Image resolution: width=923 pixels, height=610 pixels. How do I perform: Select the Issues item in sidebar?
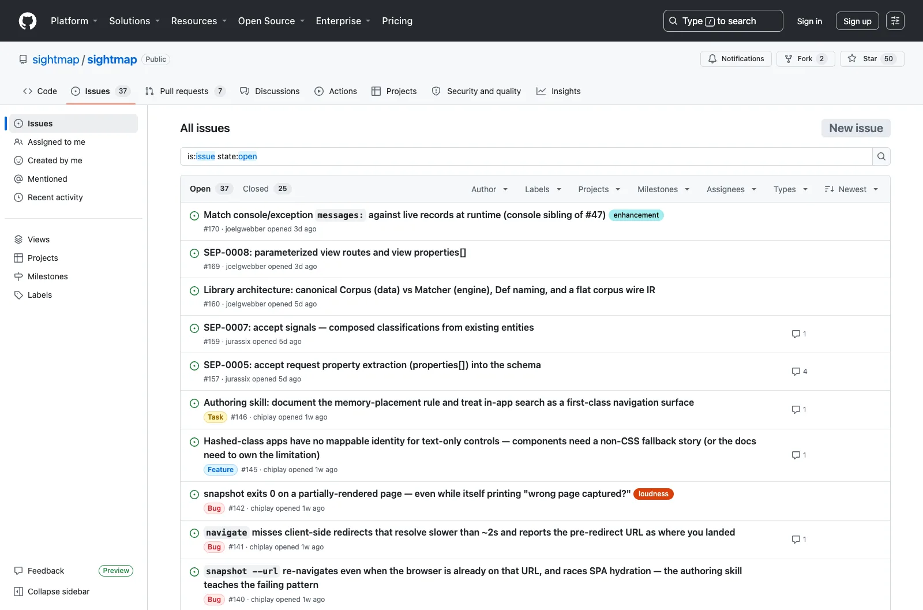pos(73,124)
